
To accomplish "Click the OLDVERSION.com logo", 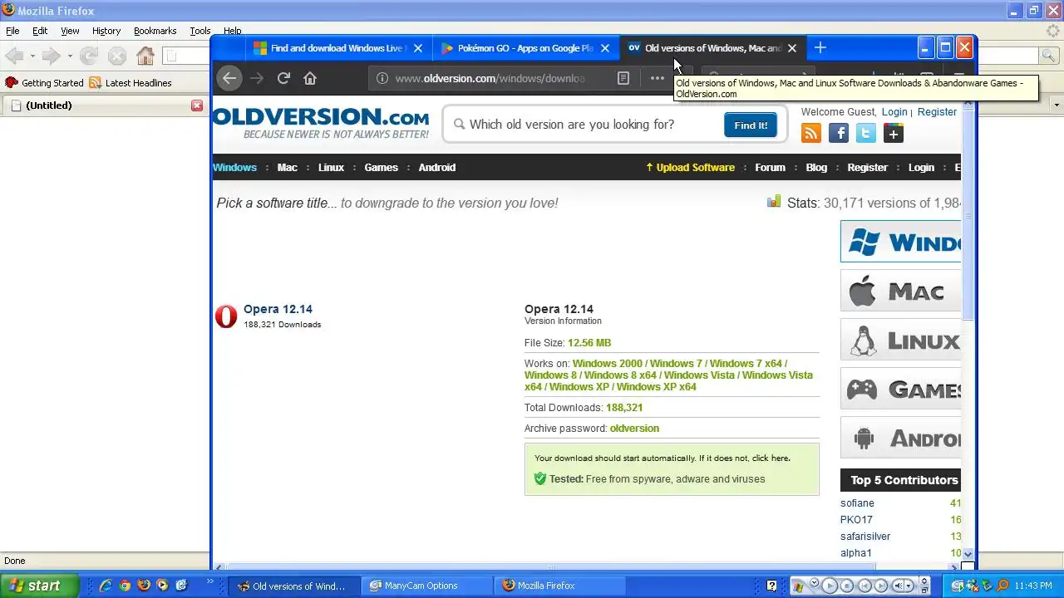I will click(321, 123).
